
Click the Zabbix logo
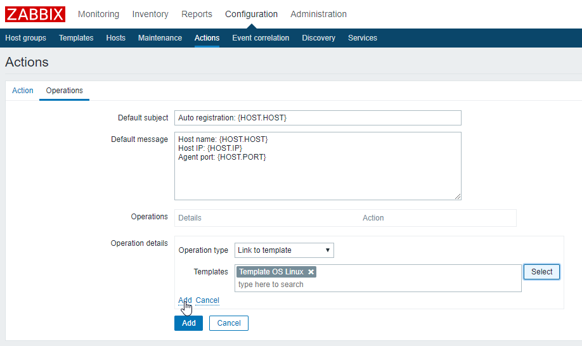point(35,14)
